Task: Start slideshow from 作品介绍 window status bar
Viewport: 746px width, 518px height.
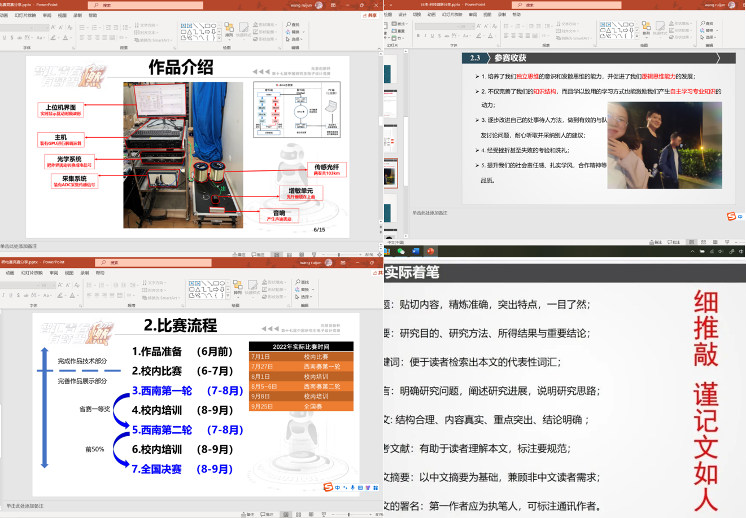Action: point(314,255)
